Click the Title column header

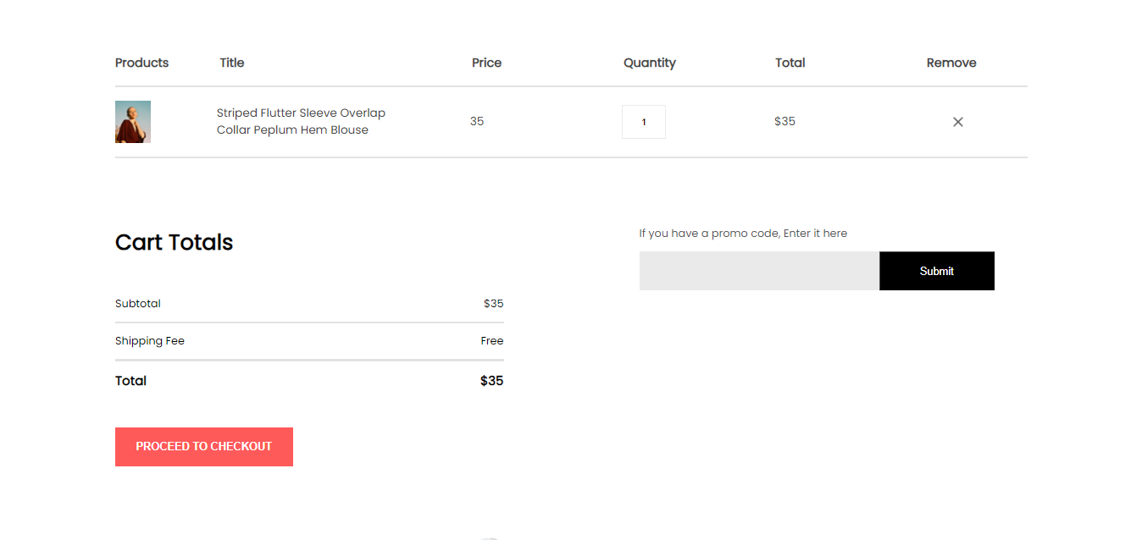point(231,63)
